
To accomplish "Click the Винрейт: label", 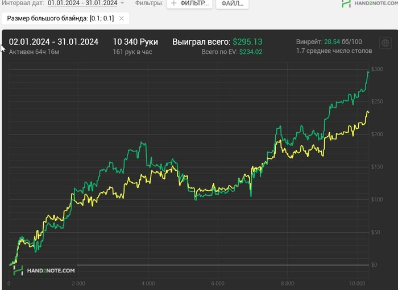I will [x=309, y=42].
